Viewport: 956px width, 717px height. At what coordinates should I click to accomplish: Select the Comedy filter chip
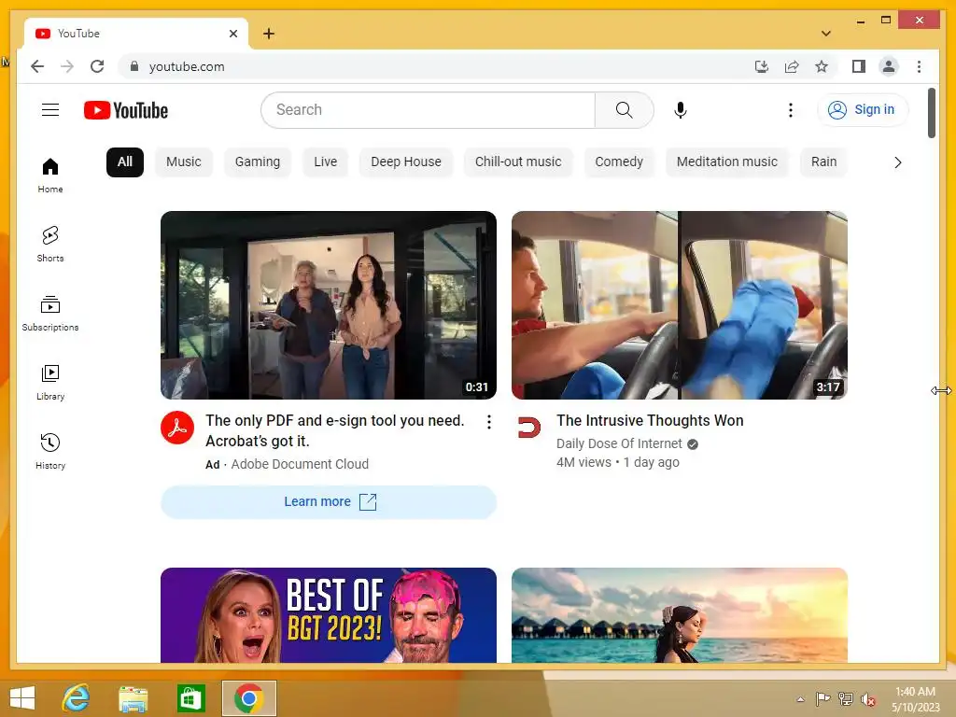point(619,162)
